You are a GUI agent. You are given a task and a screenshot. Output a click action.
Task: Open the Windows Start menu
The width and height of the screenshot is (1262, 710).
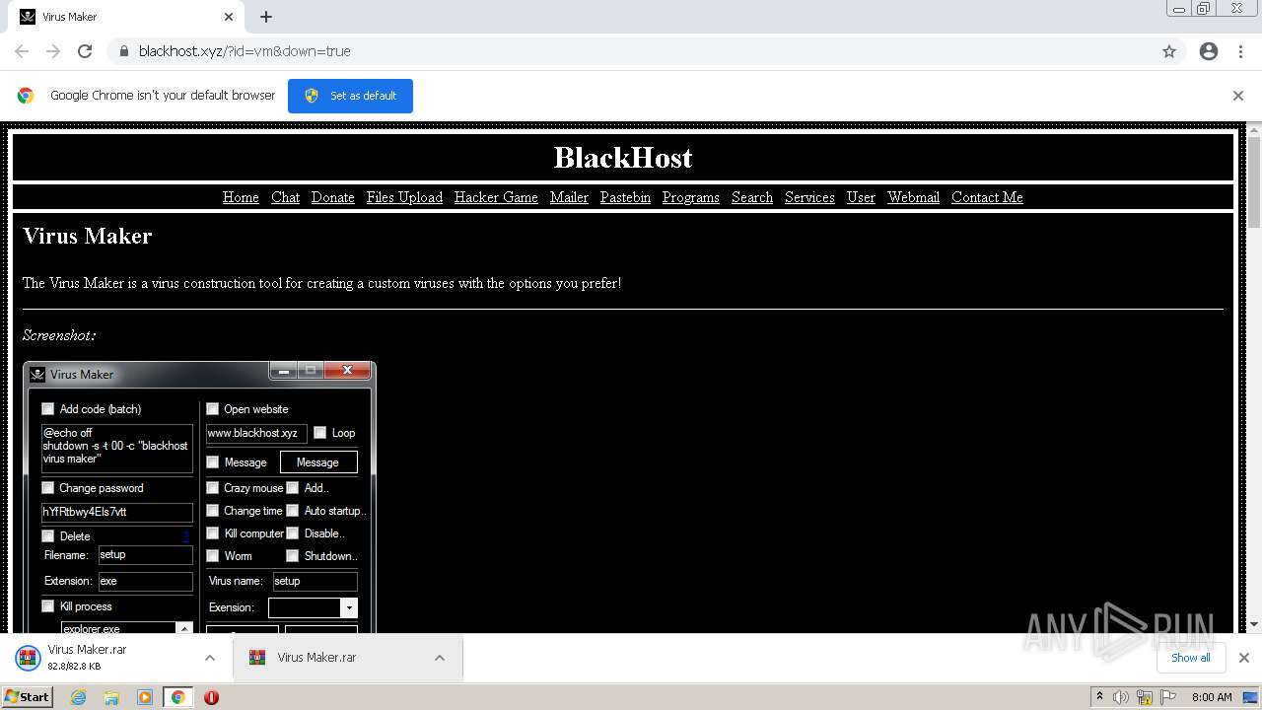27,696
